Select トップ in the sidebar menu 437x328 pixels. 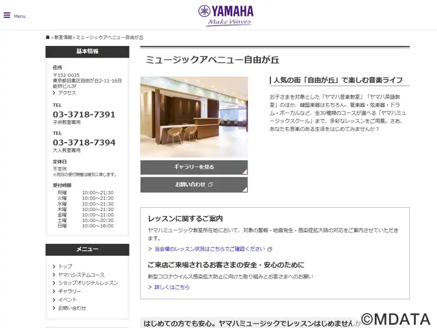pos(65,266)
